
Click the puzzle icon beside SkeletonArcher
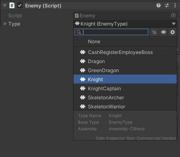click(83, 98)
